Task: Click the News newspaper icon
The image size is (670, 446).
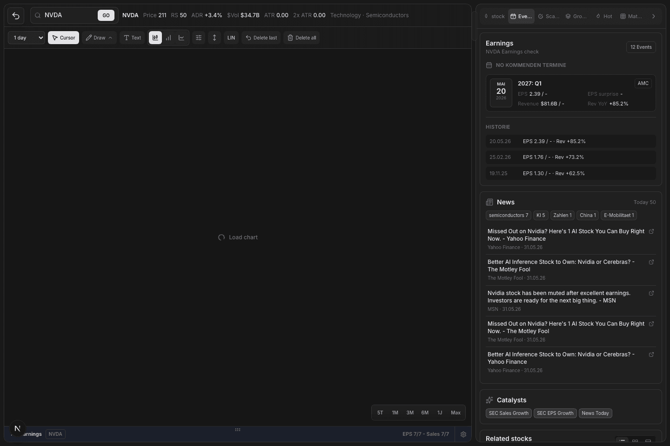Action: pos(489,202)
